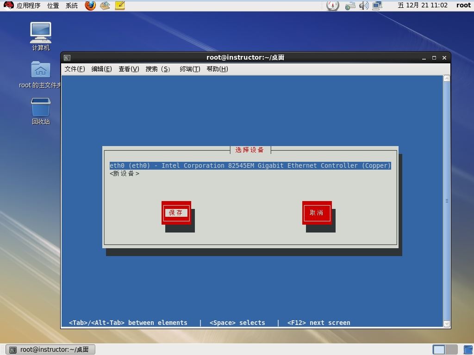Open the Computer desktop icon
The image size is (474, 355).
[41, 36]
